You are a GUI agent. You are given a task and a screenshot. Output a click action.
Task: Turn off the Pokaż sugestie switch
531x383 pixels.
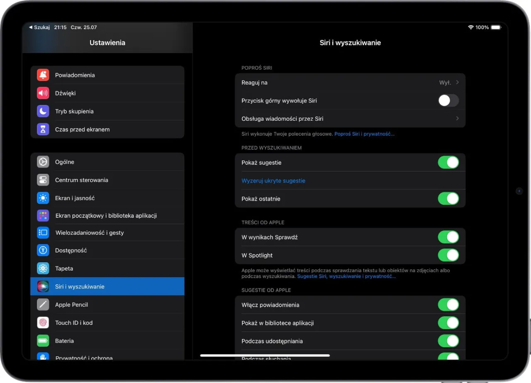(448, 163)
